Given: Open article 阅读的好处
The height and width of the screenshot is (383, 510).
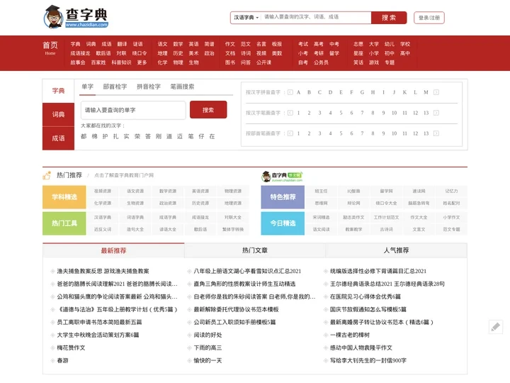Looking at the screenshot, I should [208, 335].
